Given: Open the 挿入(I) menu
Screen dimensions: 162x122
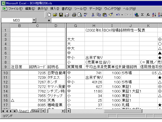Looking at the screenshot, I should click(x=55, y=9).
